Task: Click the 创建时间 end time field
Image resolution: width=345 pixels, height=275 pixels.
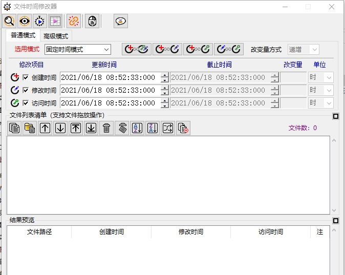Action: (221, 77)
